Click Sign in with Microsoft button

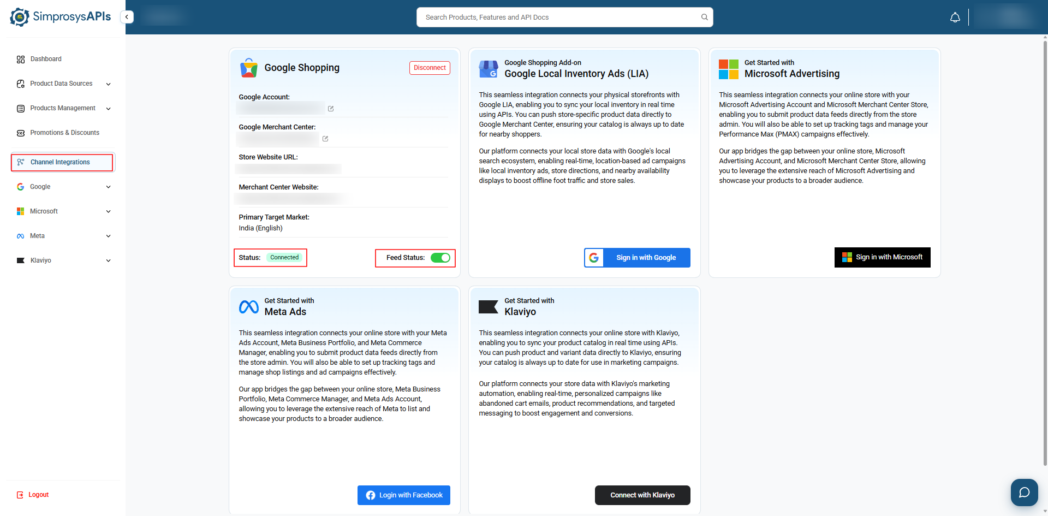point(882,257)
